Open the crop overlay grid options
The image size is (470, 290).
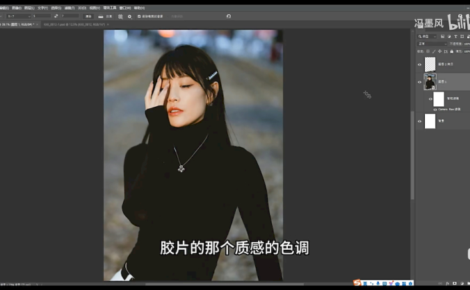click(x=120, y=17)
